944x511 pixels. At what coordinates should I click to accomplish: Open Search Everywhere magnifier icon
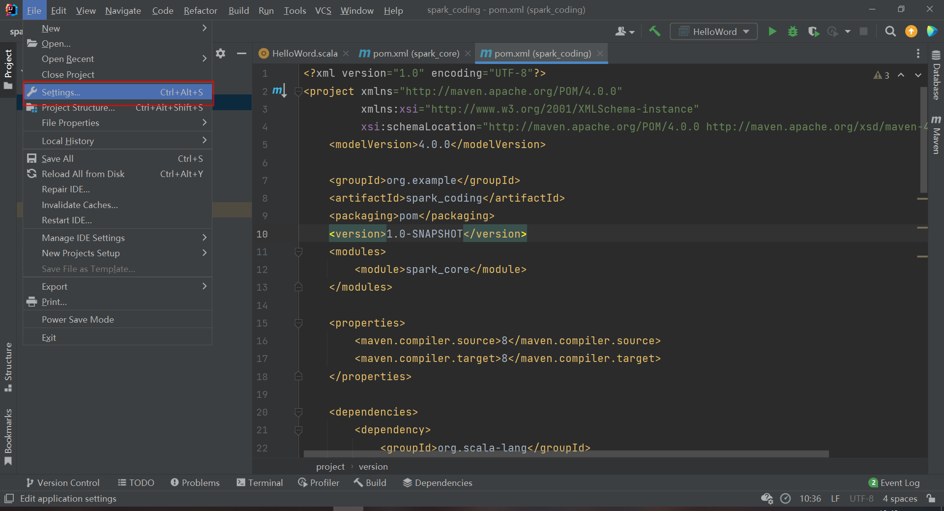point(890,31)
